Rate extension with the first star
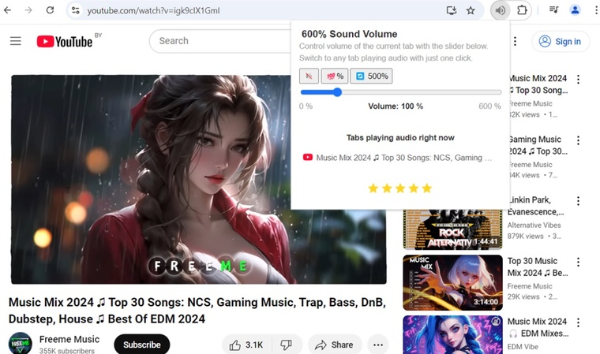This screenshot has height=354, width=600. [373, 188]
